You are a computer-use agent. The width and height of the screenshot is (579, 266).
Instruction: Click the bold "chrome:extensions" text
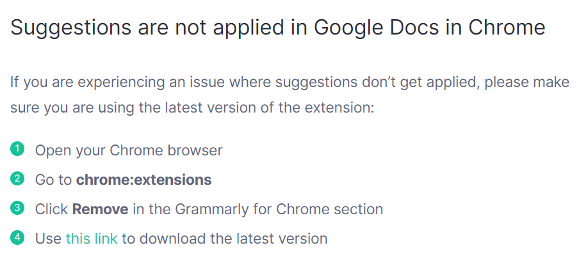[143, 180]
